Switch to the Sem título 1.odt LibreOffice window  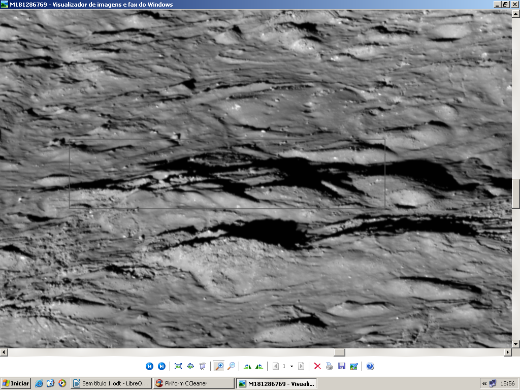click(x=111, y=383)
